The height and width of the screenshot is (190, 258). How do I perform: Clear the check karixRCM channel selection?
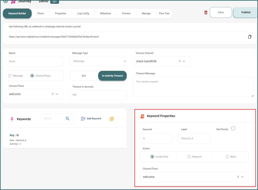[x=180, y=61]
